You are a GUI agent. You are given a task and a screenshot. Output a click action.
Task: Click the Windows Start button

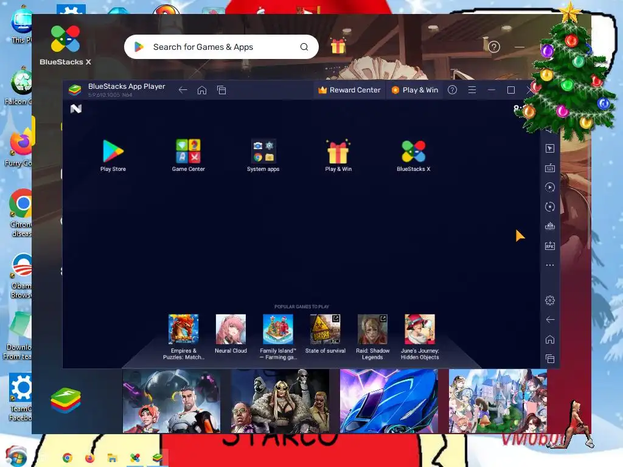click(x=16, y=456)
